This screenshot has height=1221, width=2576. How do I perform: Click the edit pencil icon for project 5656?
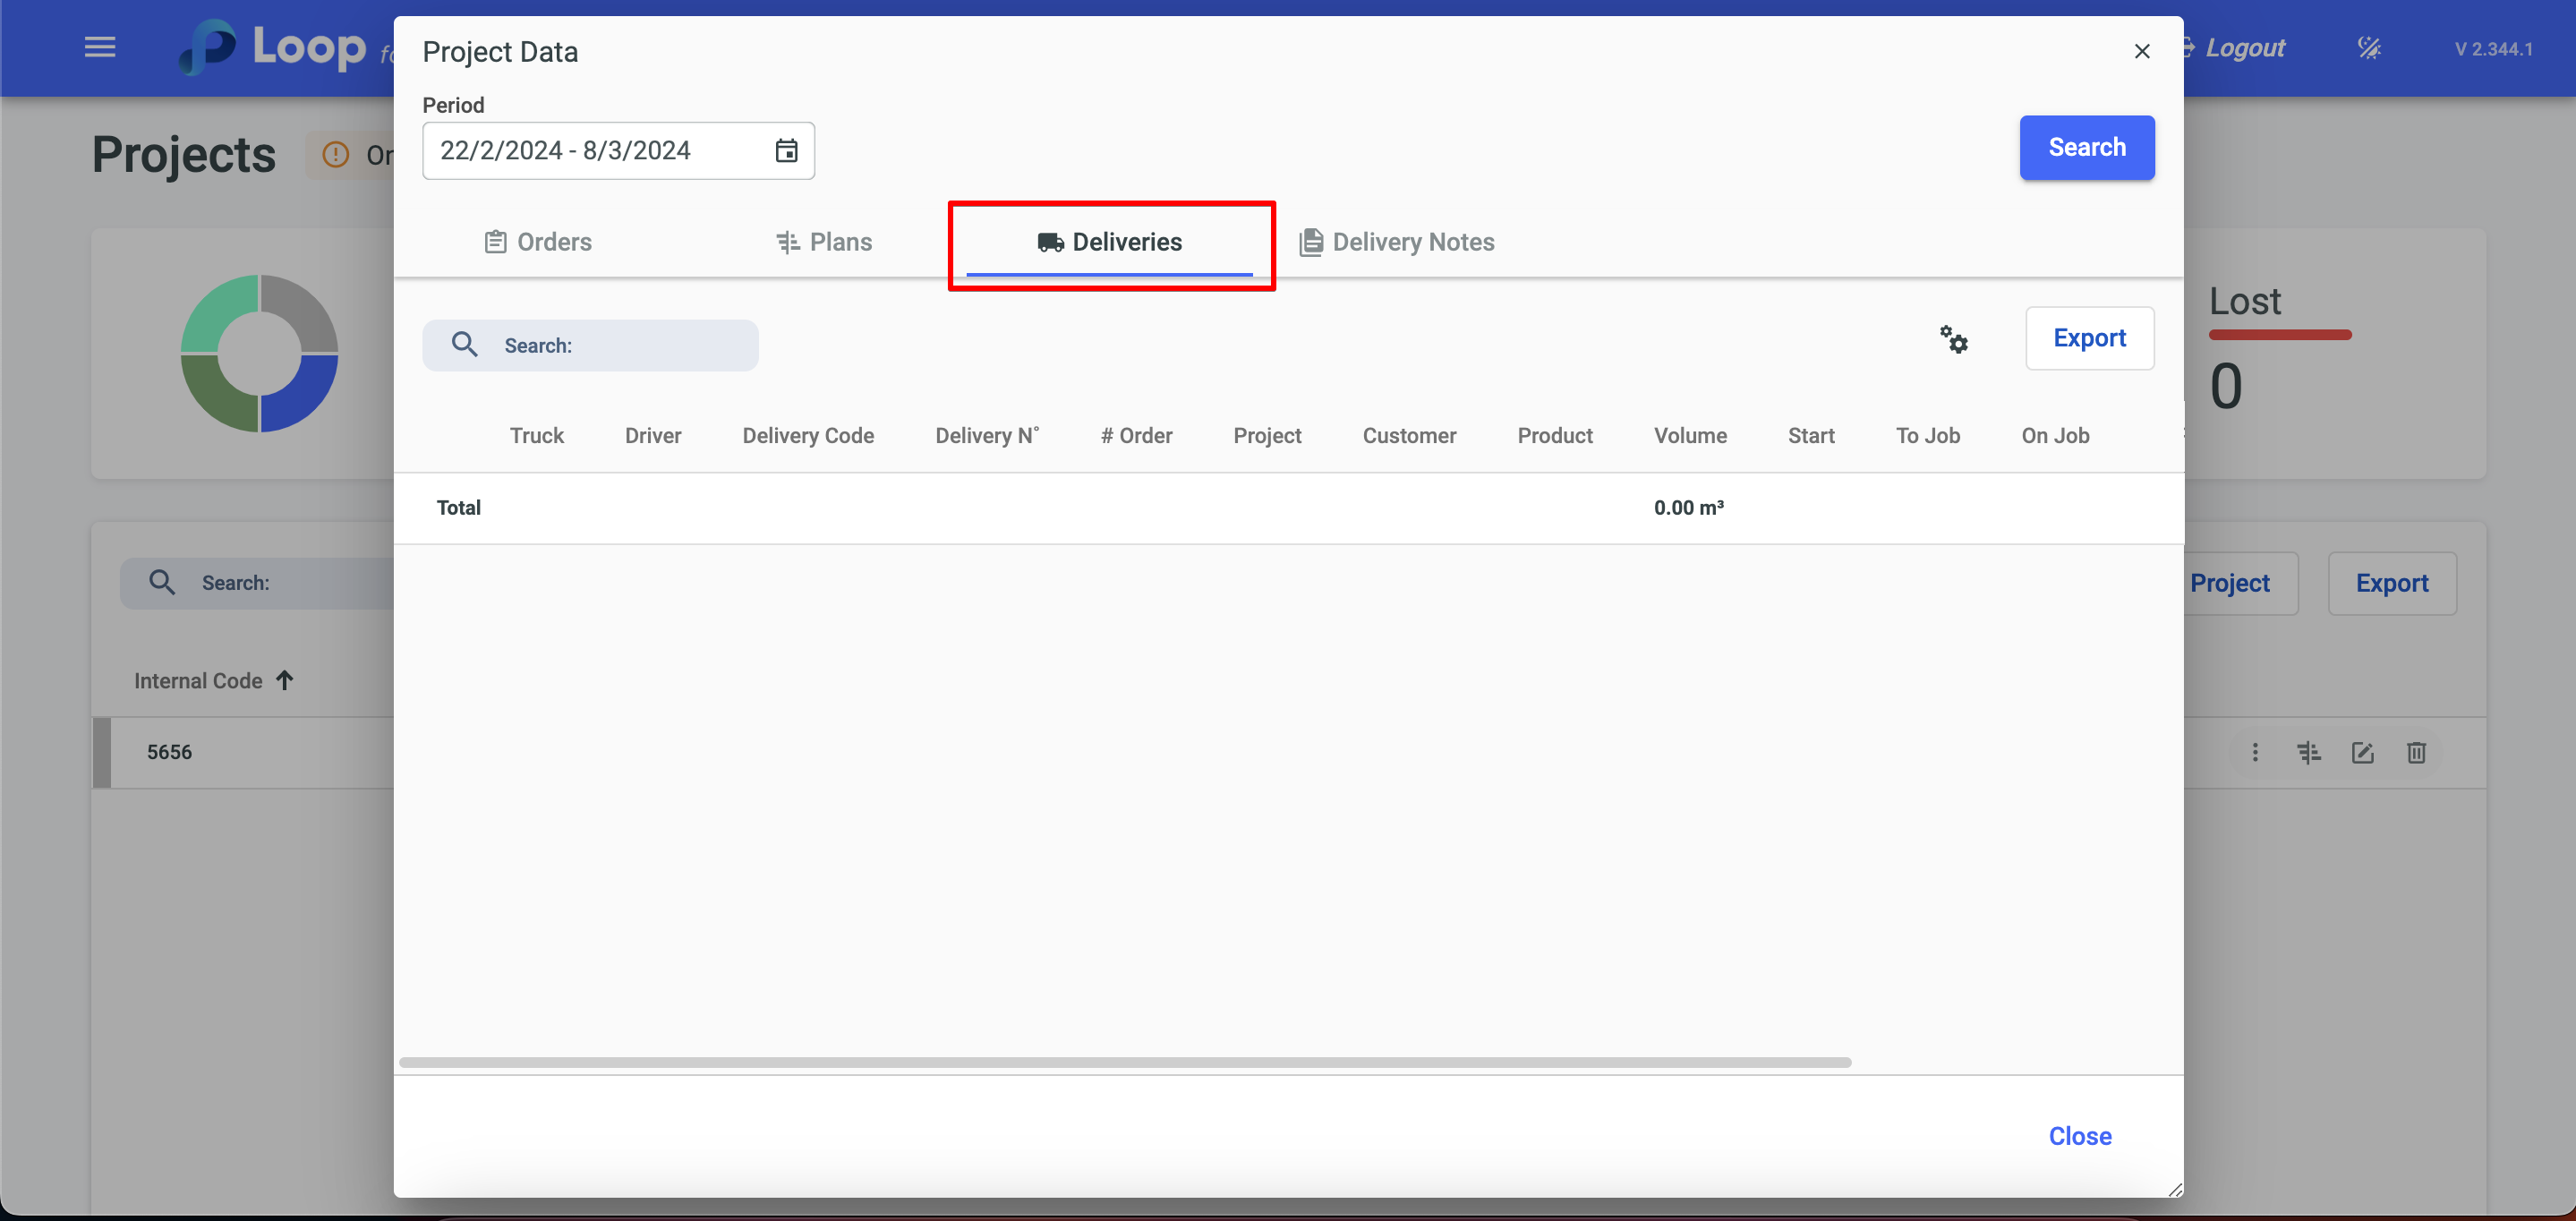[2362, 753]
